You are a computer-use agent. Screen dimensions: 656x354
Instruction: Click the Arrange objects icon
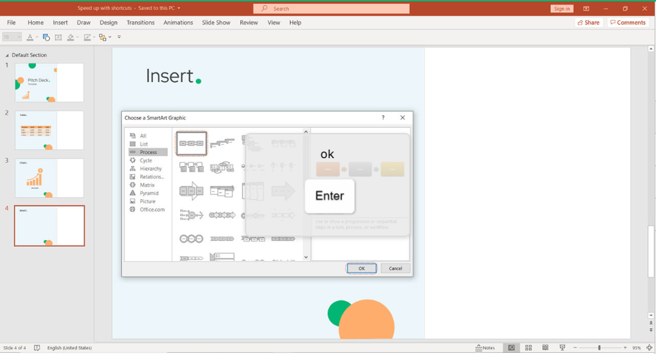pyautogui.click(x=103, y=37)
